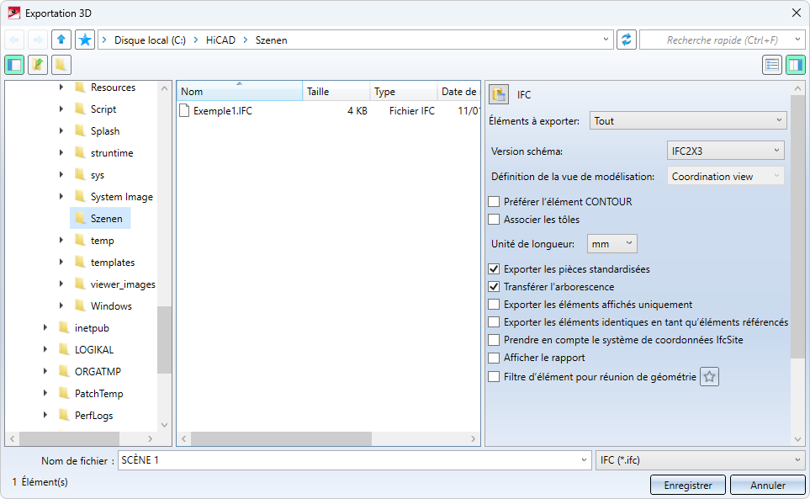The height and width of the screenshot is (499, 810).
Task: Sort files by the Taille column
Action: 336,92
